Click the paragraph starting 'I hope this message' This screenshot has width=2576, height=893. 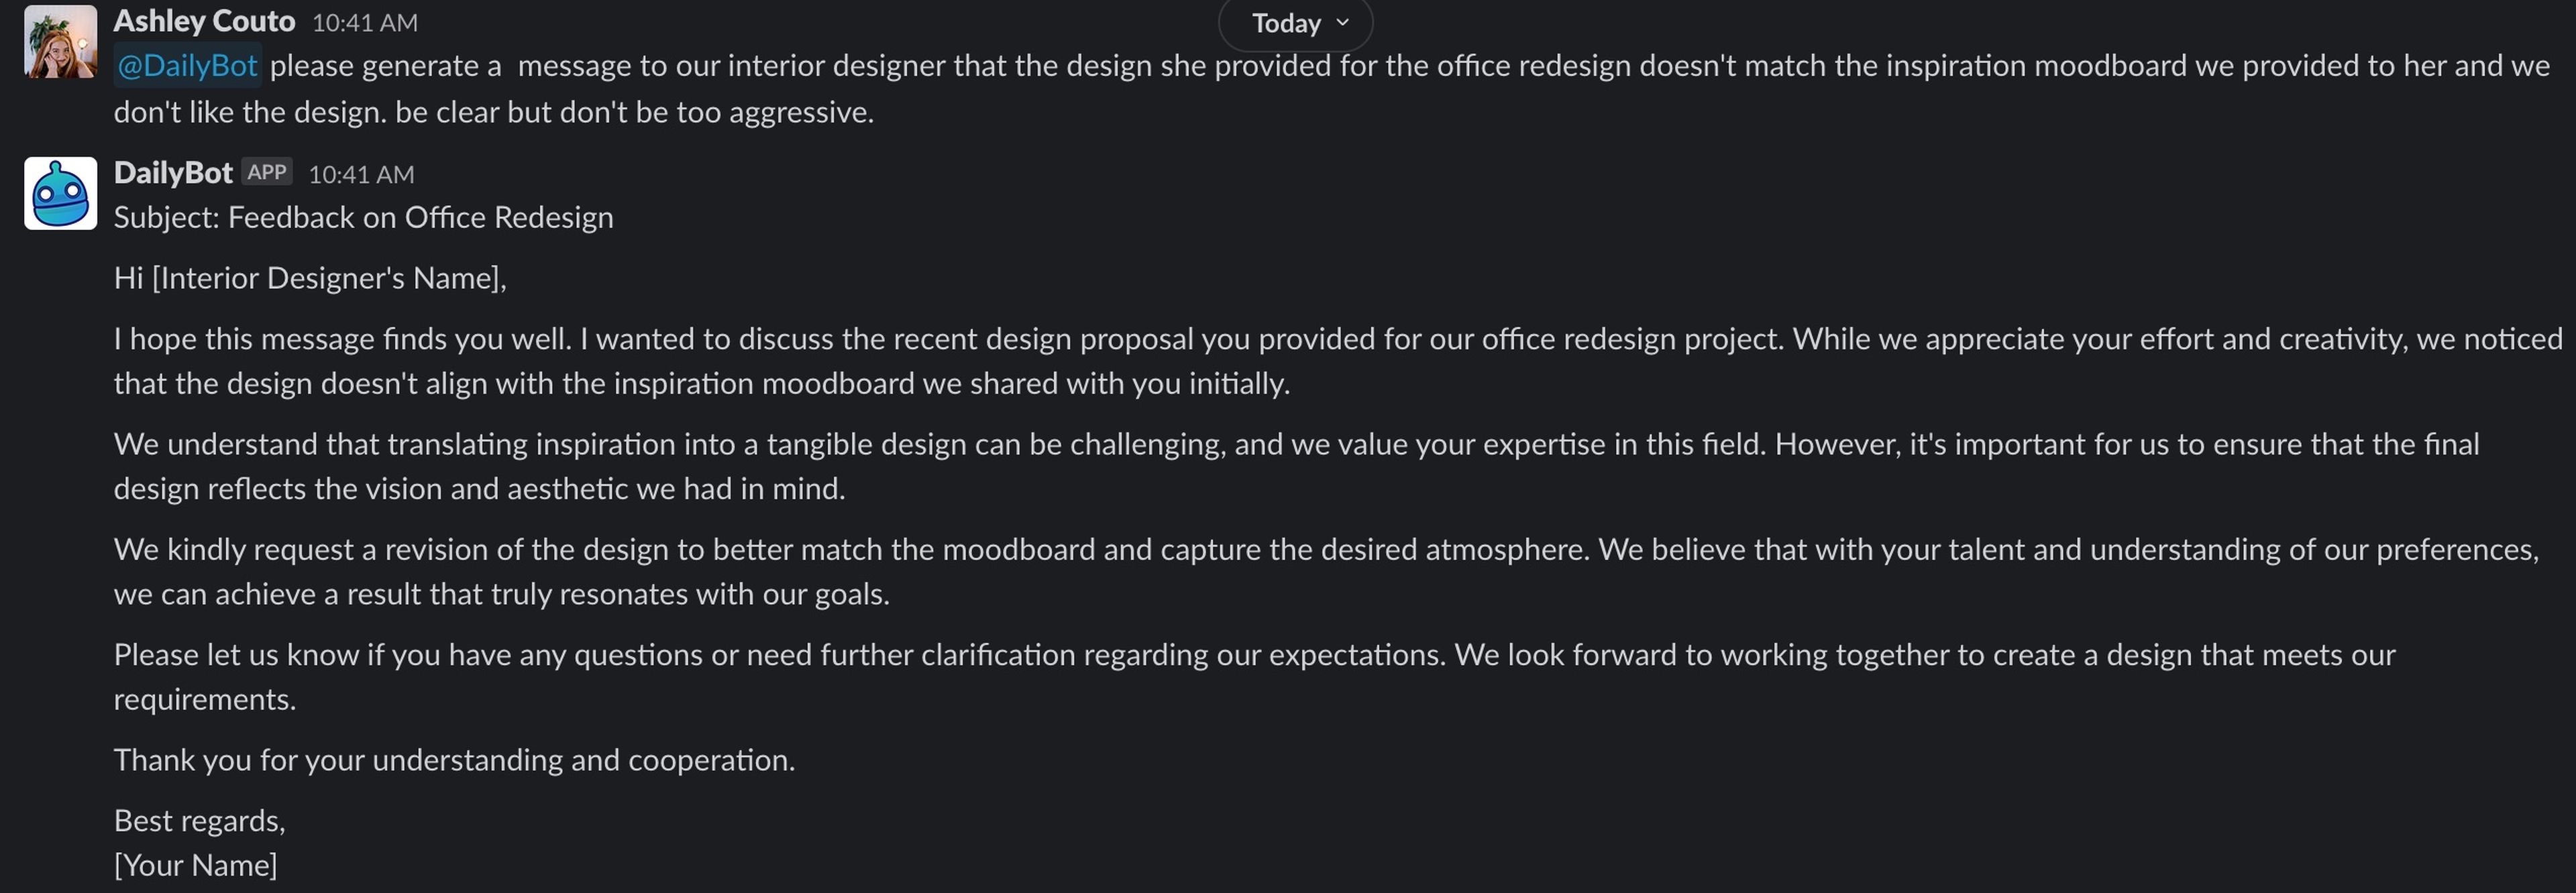point(1338,361)
